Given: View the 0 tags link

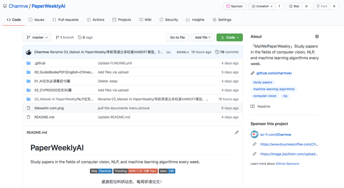Looking at the screenshot, I should pyautogui.click(x=85, y=37).
